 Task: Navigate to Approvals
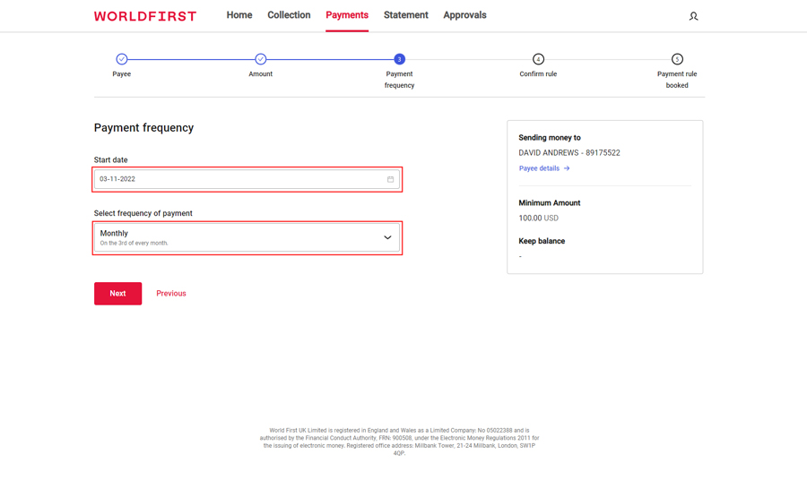coord(464,15)
